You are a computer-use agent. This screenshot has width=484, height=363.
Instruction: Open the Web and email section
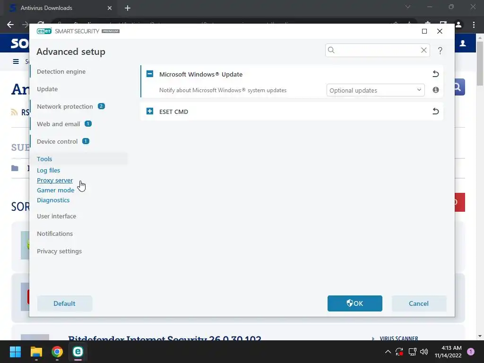(58, 124)
